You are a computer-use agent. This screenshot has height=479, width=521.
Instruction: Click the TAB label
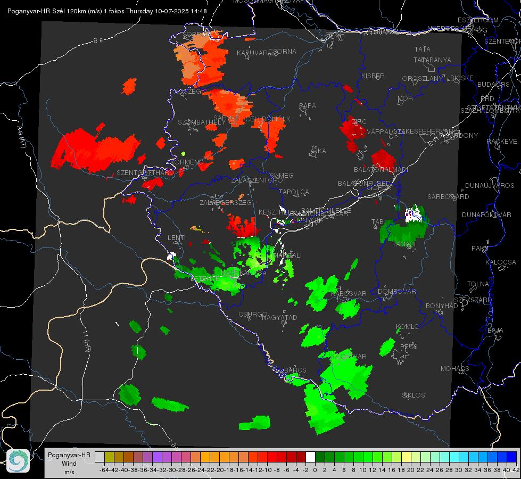coord(377,221)
